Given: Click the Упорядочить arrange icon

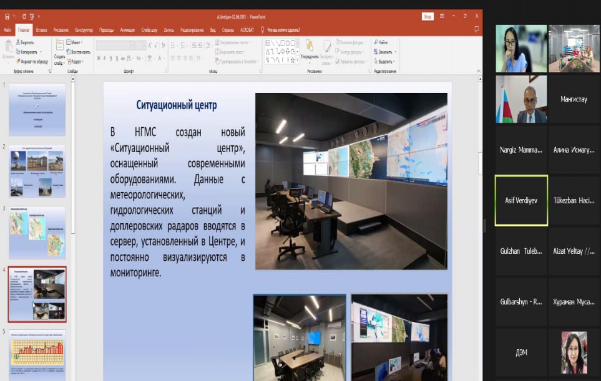Looking at the screenshot, I should (310, 46).
